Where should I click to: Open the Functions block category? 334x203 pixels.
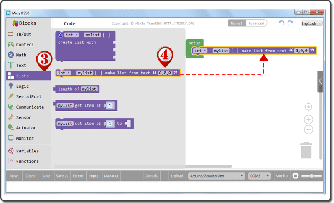tap(28, 161)
